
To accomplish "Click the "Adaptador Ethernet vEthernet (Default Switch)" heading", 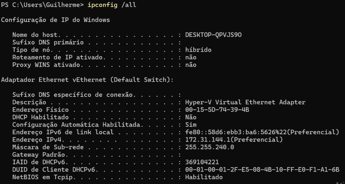I will tap(87, 80).
